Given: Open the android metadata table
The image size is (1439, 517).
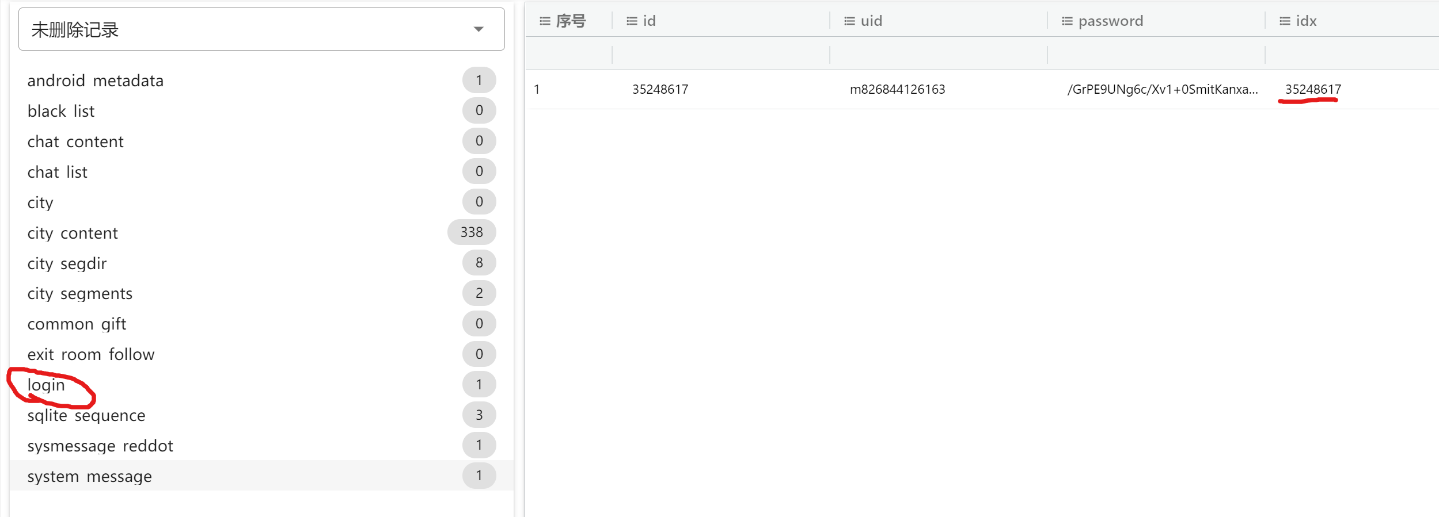Looking at the screenshot, I should (96, 81).
